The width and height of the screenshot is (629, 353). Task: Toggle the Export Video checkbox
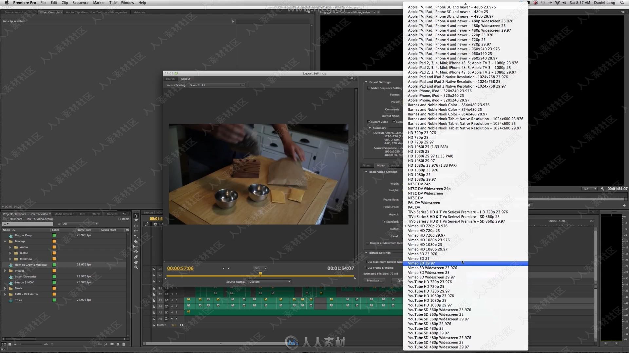point(369,122)
